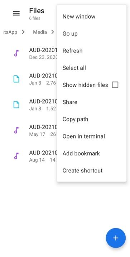Select Copy path from the menu
130x257 pixels.
(92, 119)
